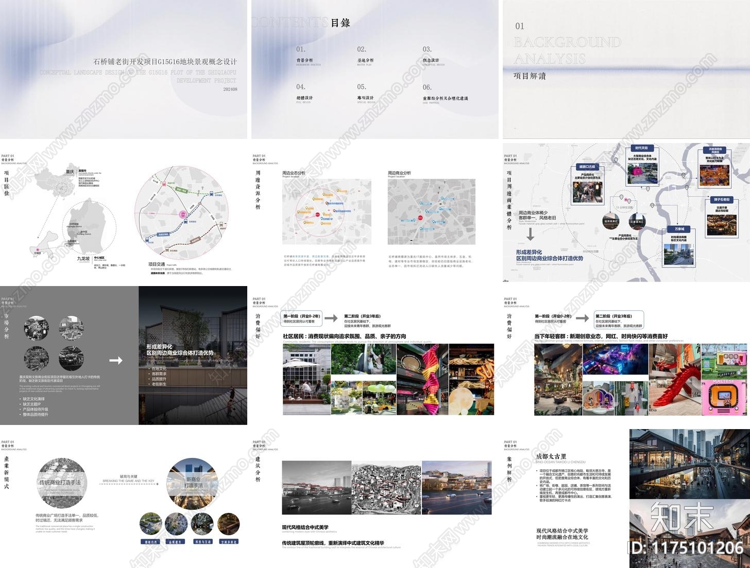Select grayscale hillside town photo
This screenshot has height=568, width=750.
pyautogui.click(x=386, y=487)
